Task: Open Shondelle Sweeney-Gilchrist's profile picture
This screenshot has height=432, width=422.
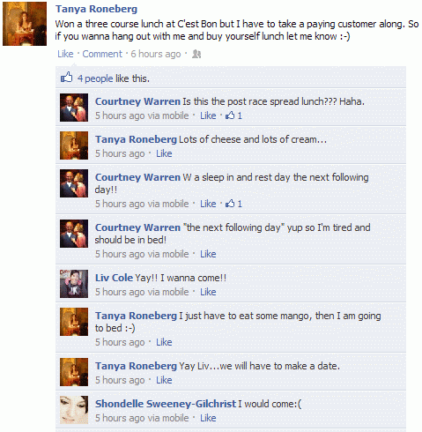Action: [x=74, y=410]
